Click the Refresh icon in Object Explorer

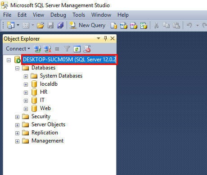click(x=77, y=49)
